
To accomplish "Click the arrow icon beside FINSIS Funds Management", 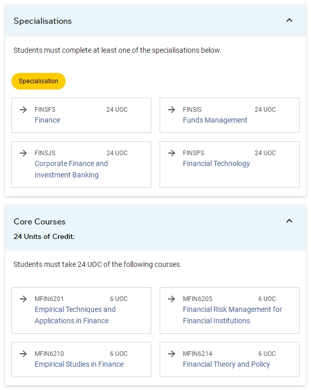I will point(172,110).
